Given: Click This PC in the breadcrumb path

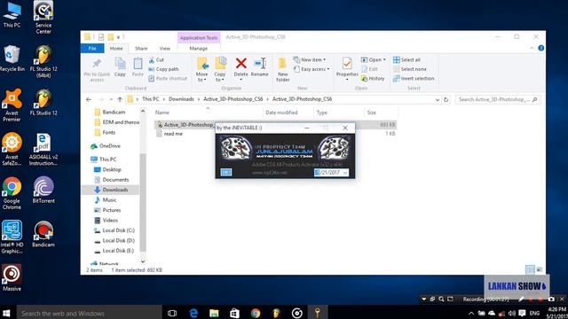Looking at the screenshot, I should 150,98.
